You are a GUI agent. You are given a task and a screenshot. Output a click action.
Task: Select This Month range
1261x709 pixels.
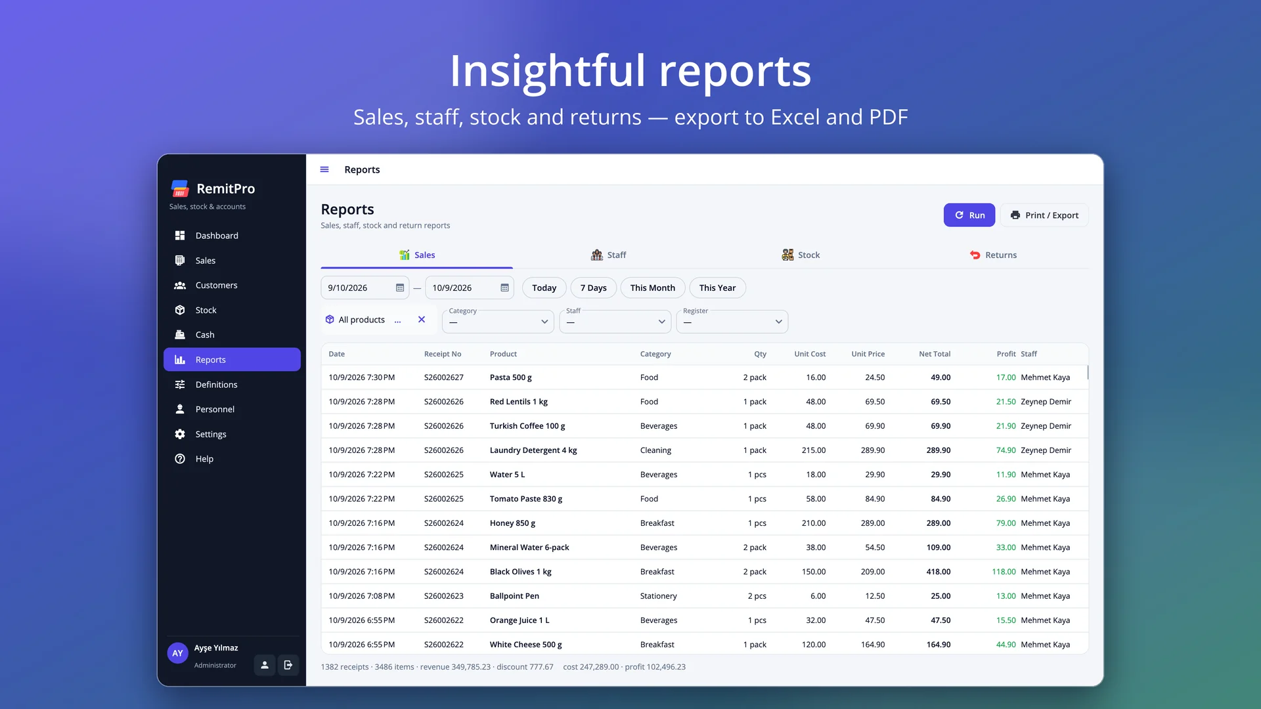(x=653, y=288)
